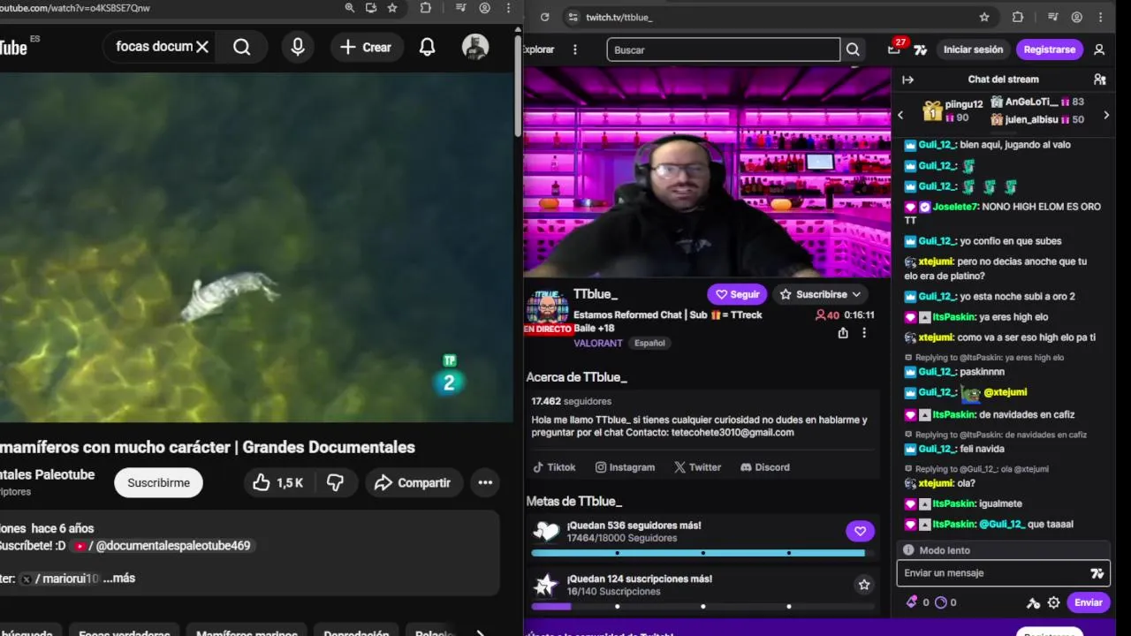1131x636 pixels.
Task: Select the Mamíferos marinos chip
Action: point(247,634)
